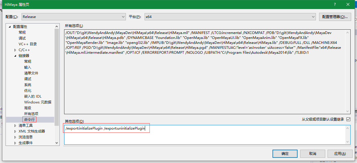Select 命令行 tree item
This screenshot has height=163, width=357.
(x=29, y=120)
